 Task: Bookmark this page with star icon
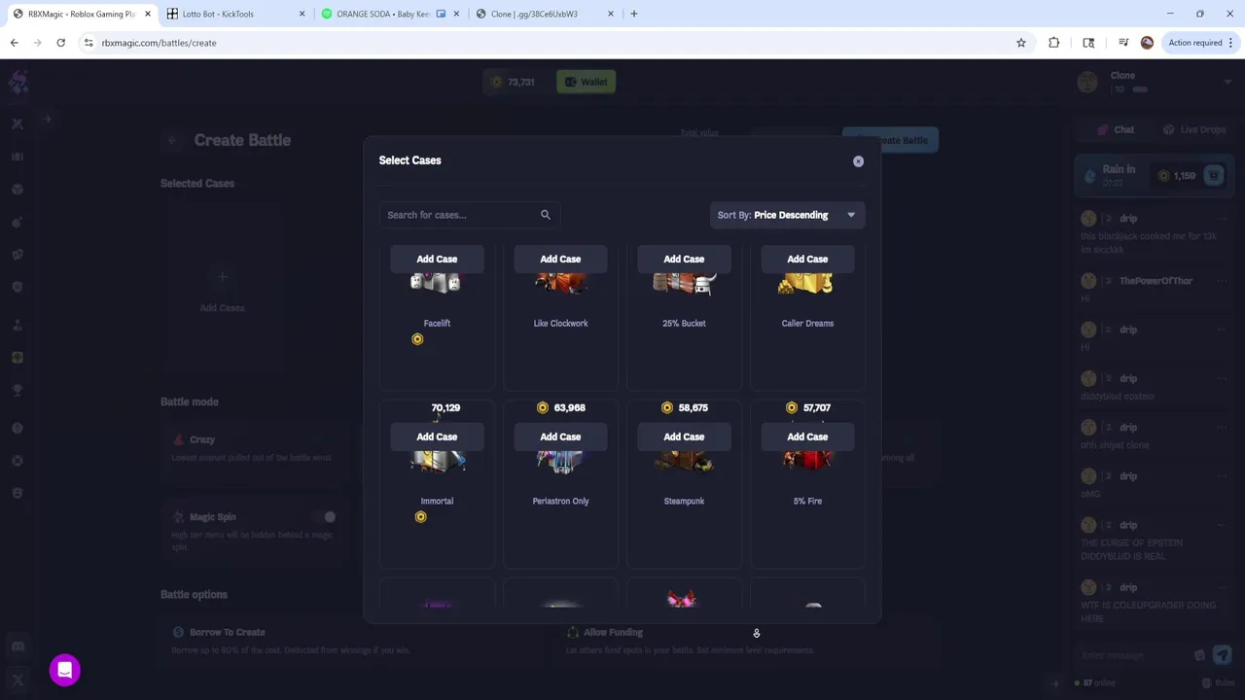click(1021, 43)
